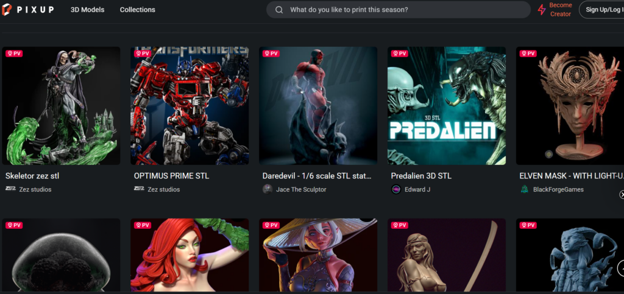Screen dimensions: 624x294
Task: Click BlackForgeGames avatar icon
Action: click(x=525, y=189)
